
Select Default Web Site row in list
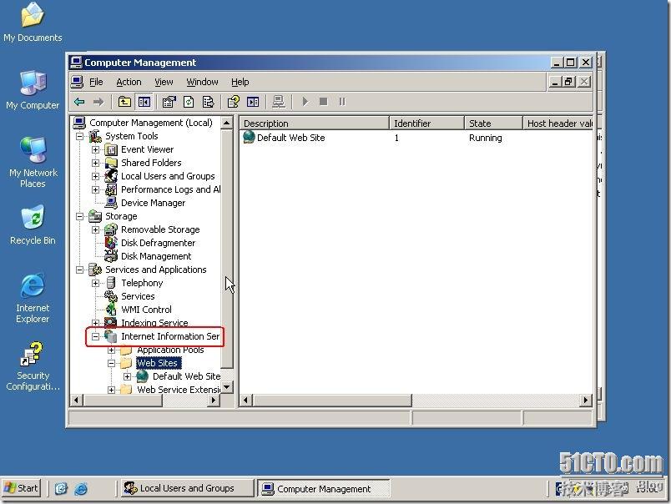tap(290, 138)
